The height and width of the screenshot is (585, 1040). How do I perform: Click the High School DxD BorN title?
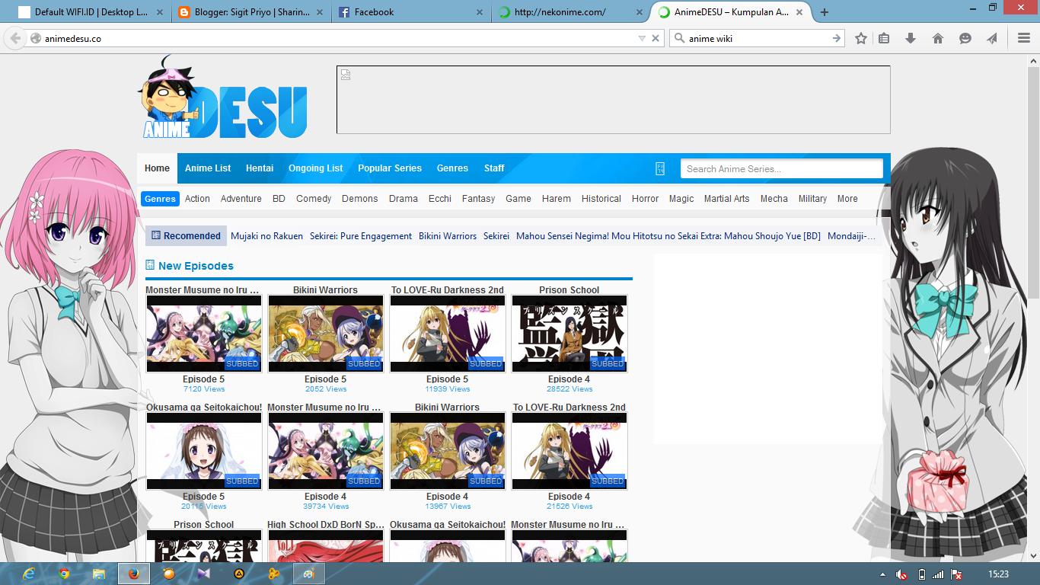tap(326, 525)
